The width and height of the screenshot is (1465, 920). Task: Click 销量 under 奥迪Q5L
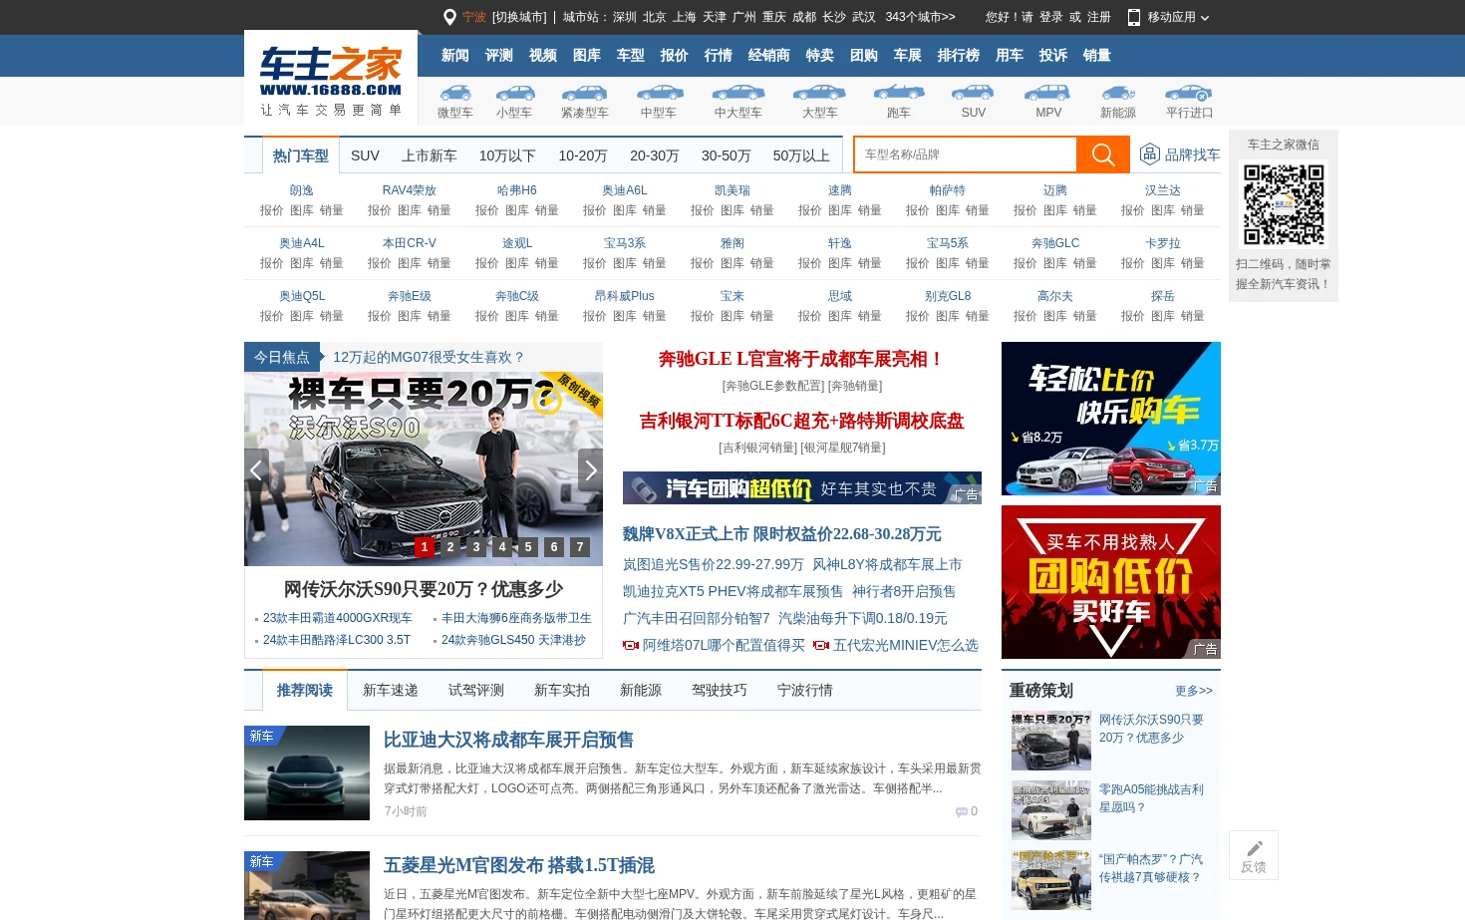332,316
